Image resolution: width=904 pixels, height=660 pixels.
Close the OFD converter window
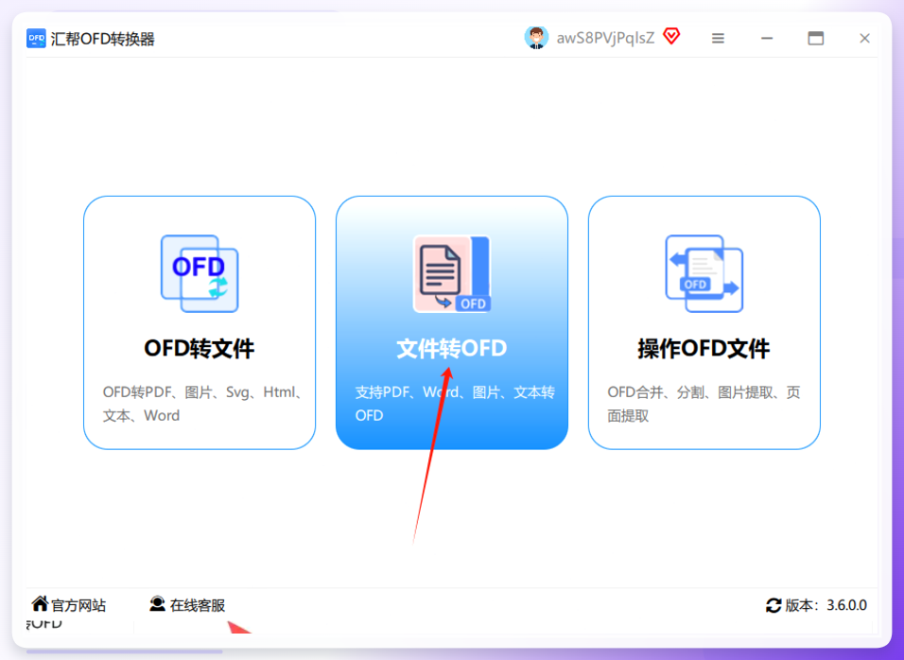pyautogui.click(x=865, y=39)
